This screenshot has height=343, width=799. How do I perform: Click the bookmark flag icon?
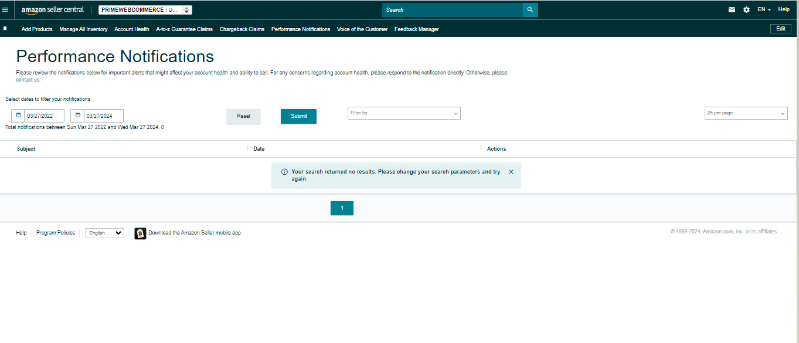pos(5,28)
